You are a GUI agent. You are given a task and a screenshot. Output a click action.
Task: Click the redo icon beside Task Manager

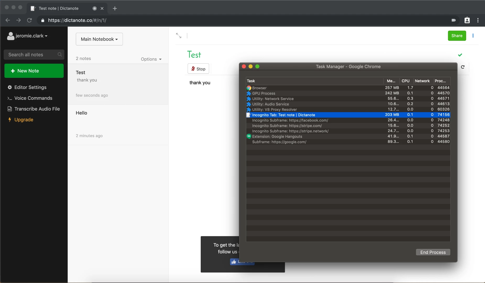click(463, 67)
